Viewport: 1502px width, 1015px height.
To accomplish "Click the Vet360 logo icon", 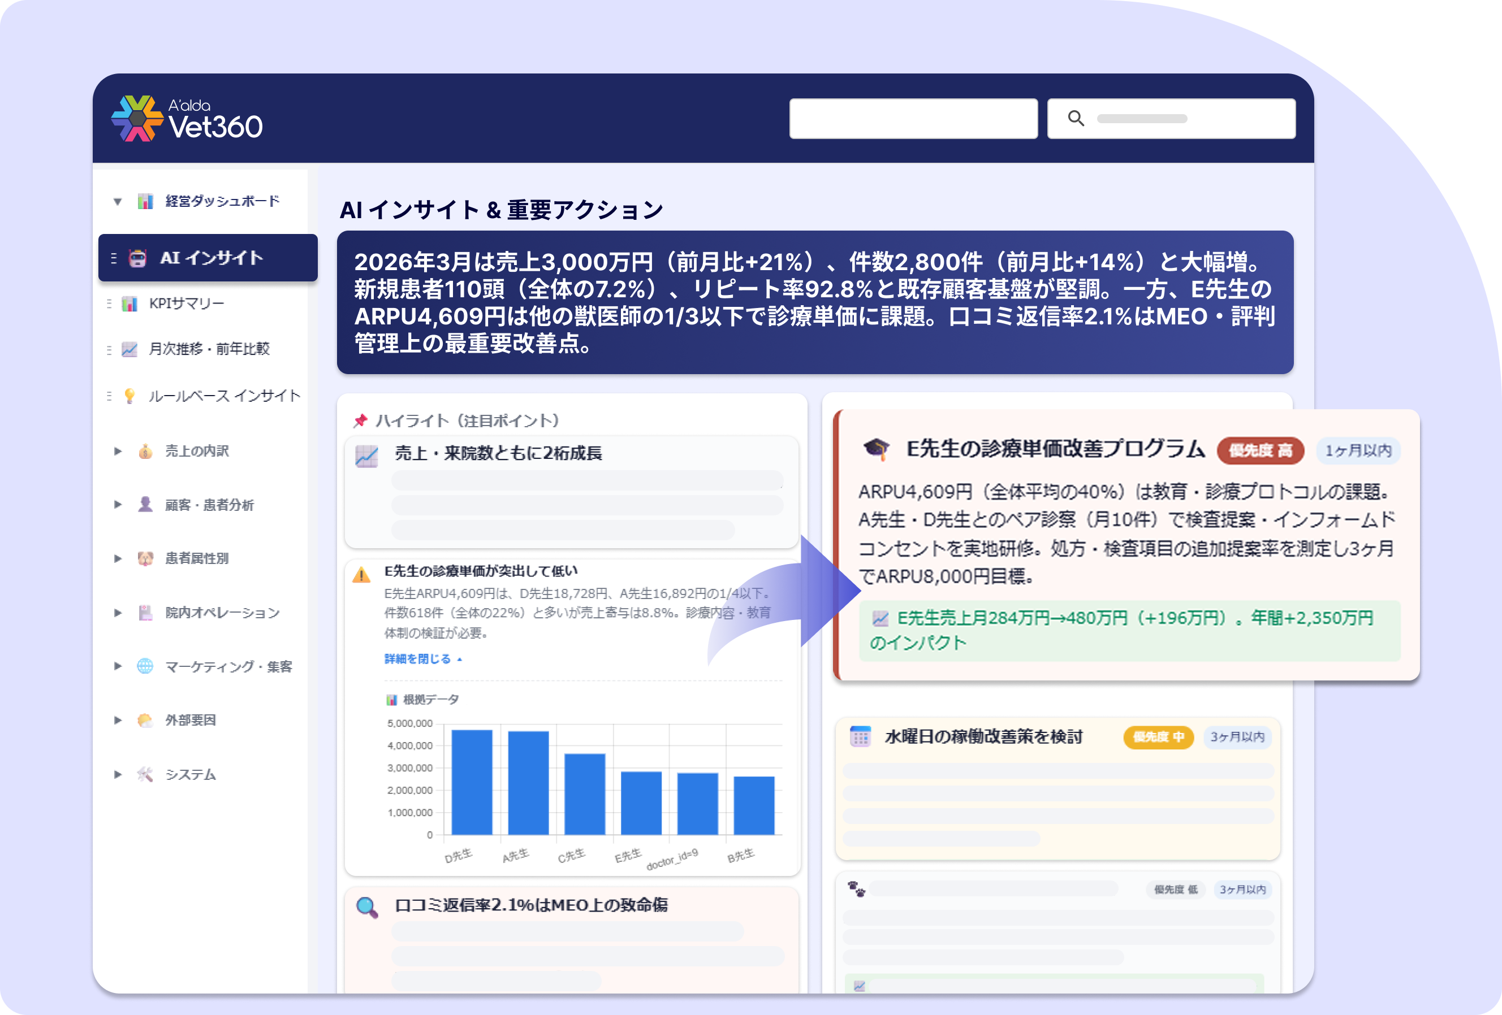I will 136,119.
